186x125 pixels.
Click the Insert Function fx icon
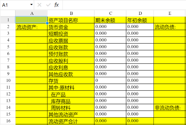[x=56, y=5]
